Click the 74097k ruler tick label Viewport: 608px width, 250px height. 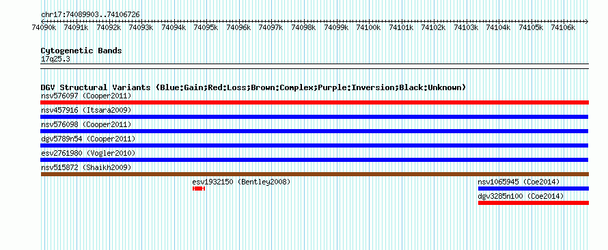pos(271,27)
